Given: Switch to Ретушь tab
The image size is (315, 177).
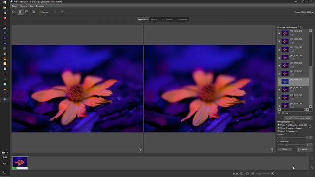Looking at the screenshot, I should (154, 20).
